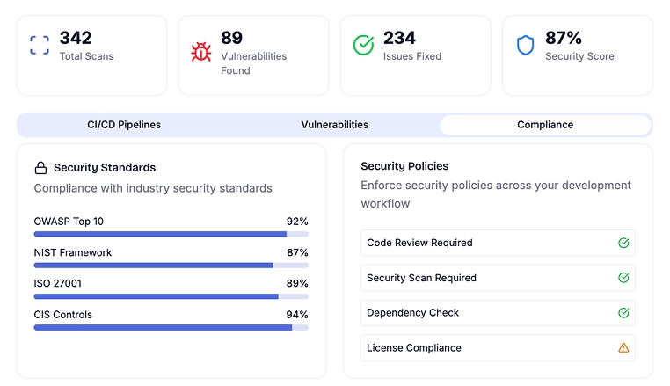
Task: Click the Total Scans frame icon
Action: (40, 46)
